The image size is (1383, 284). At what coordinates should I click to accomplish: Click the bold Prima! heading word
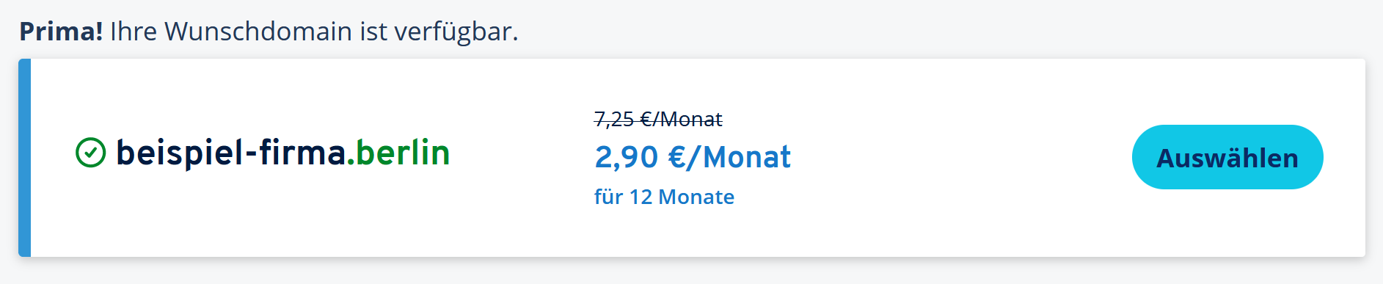[61, 32]
